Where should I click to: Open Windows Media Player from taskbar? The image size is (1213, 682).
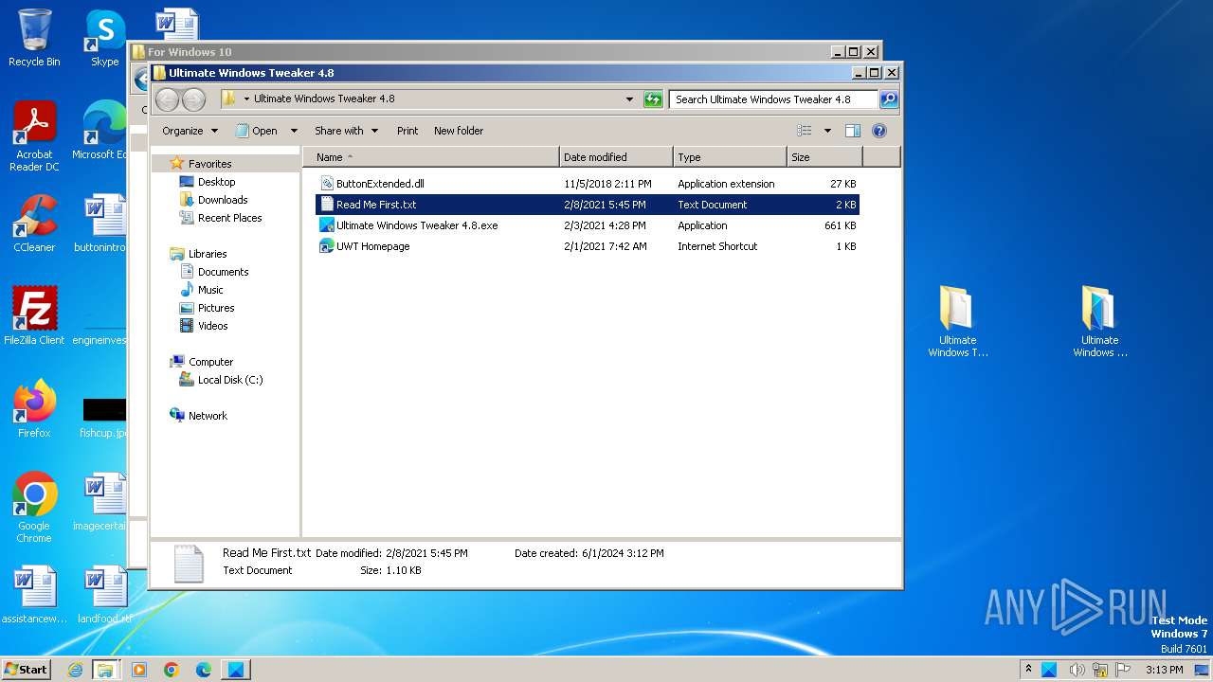pos(139,670)
